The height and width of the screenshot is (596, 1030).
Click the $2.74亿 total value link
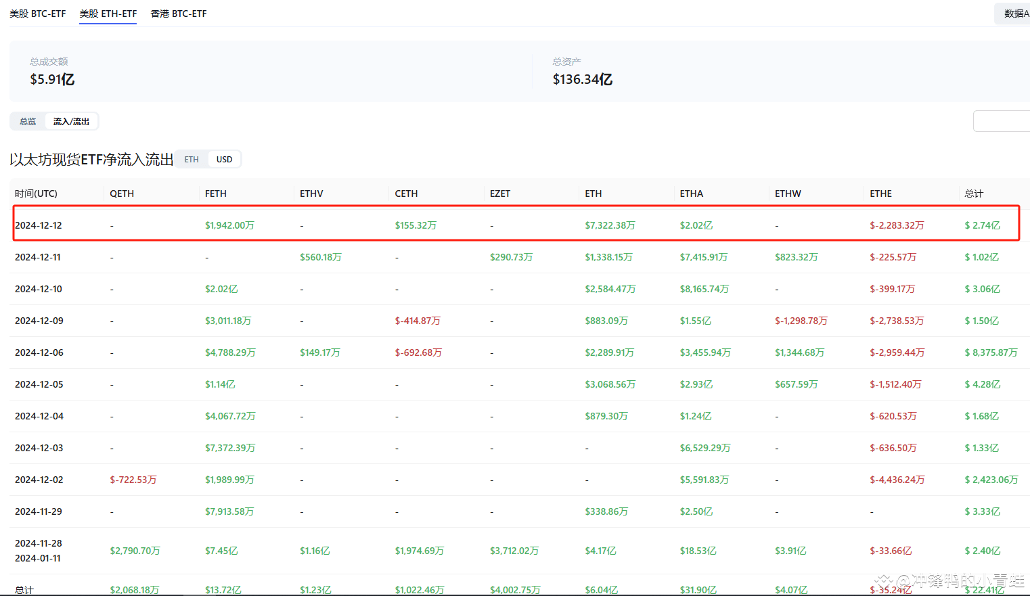(x=981, y=225)
